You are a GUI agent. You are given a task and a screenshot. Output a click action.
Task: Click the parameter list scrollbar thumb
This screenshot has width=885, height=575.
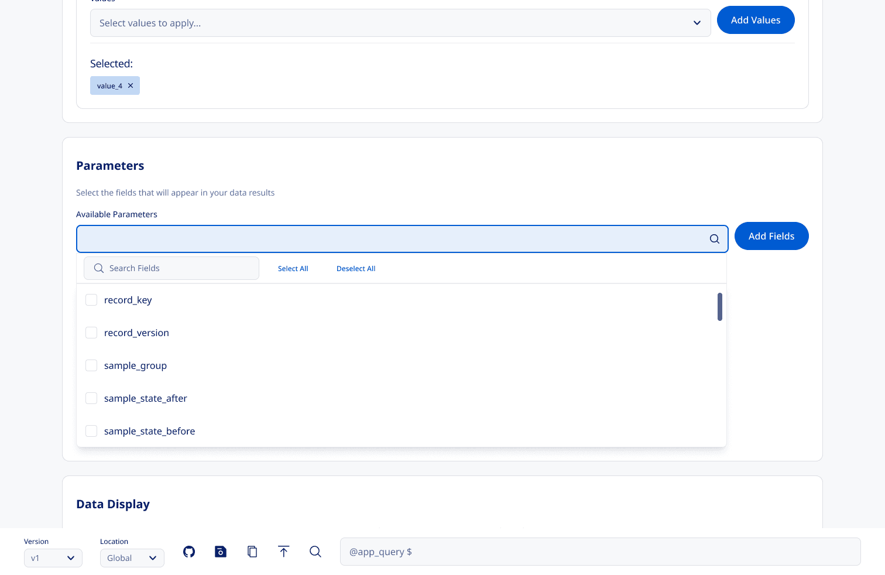coord(720,307)
